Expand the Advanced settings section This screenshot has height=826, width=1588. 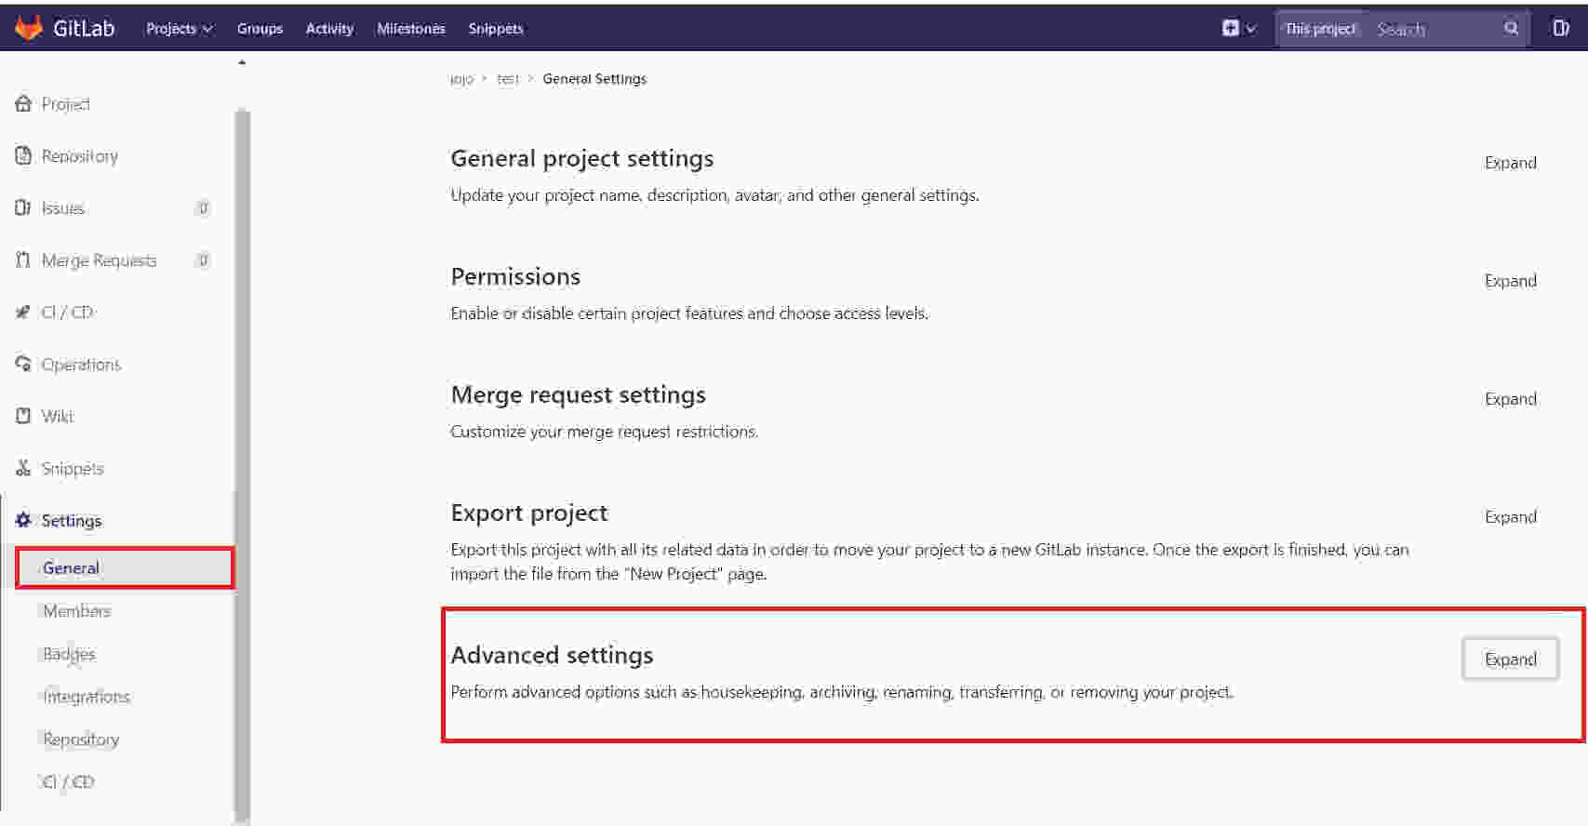pyautogui.click(x=1510, y=659)
